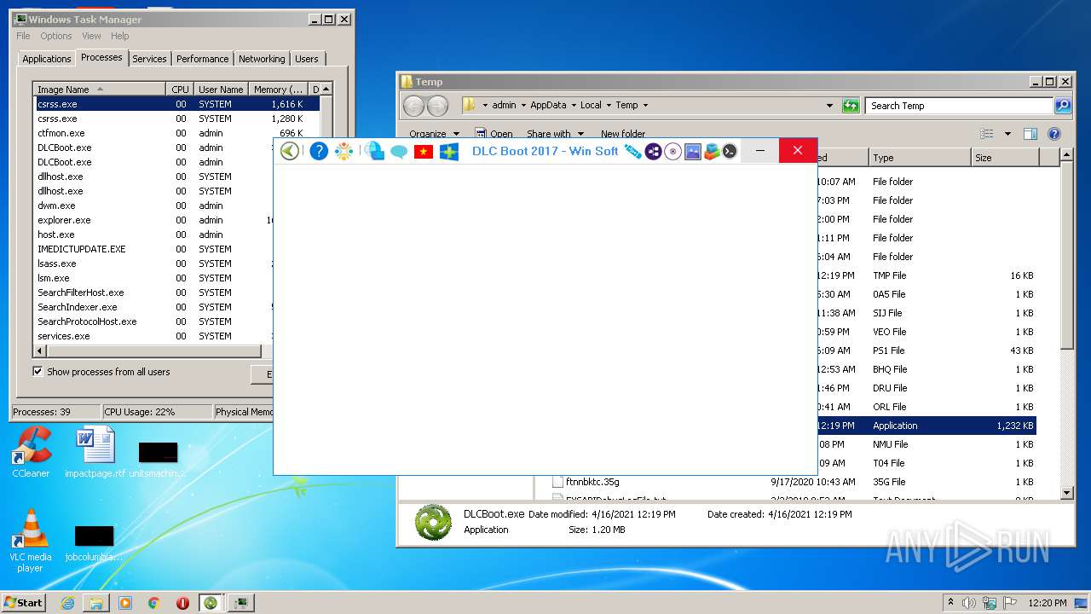Toggle Show processes from all users
The image size is (1091, 614).
click(38, 372)
